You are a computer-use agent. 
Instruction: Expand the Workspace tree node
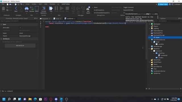149,24
